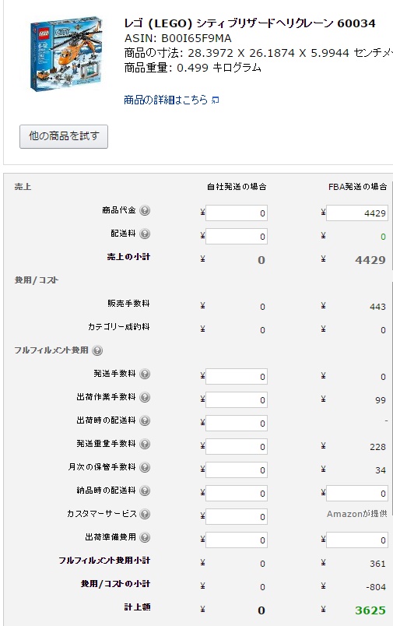Click help icon next to 発送手数料

(145, 374)
